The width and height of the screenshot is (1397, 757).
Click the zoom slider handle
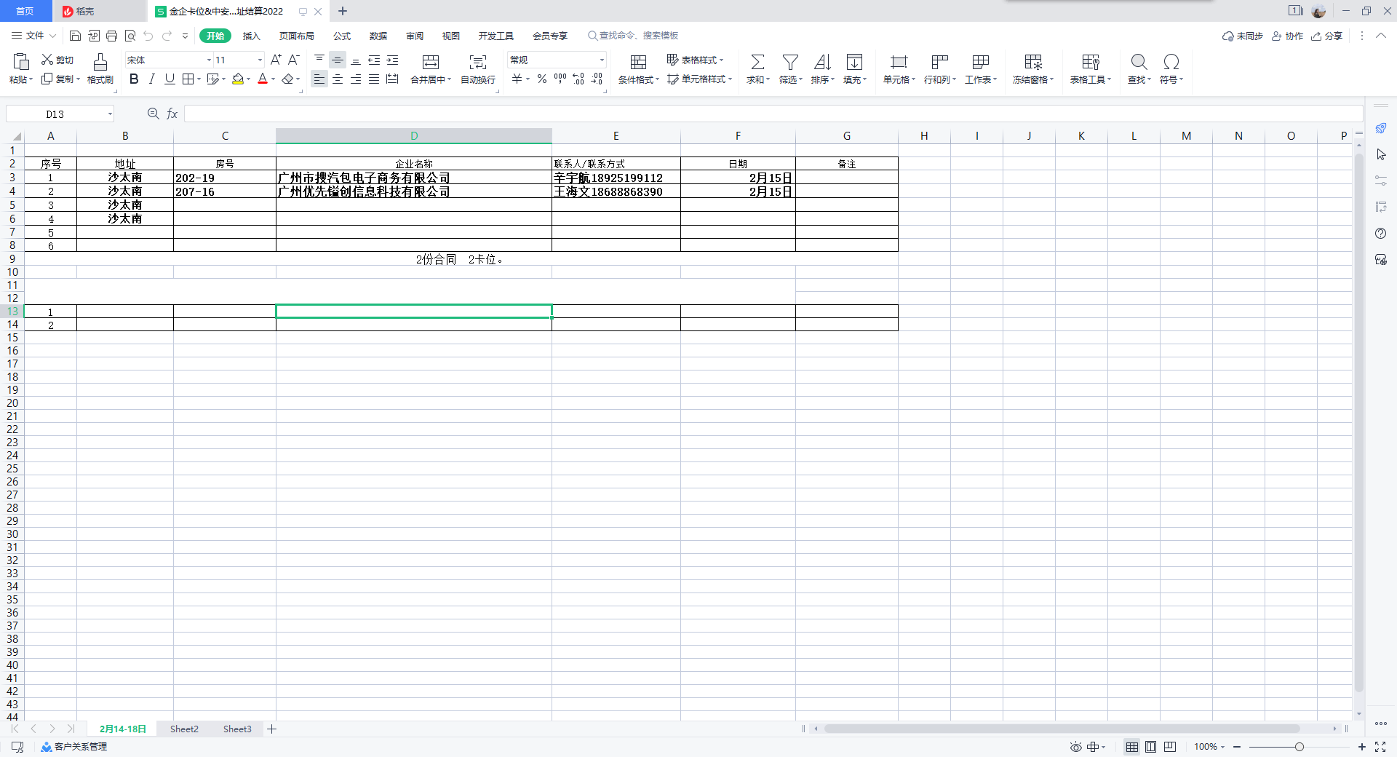(x=1299, y=747)
